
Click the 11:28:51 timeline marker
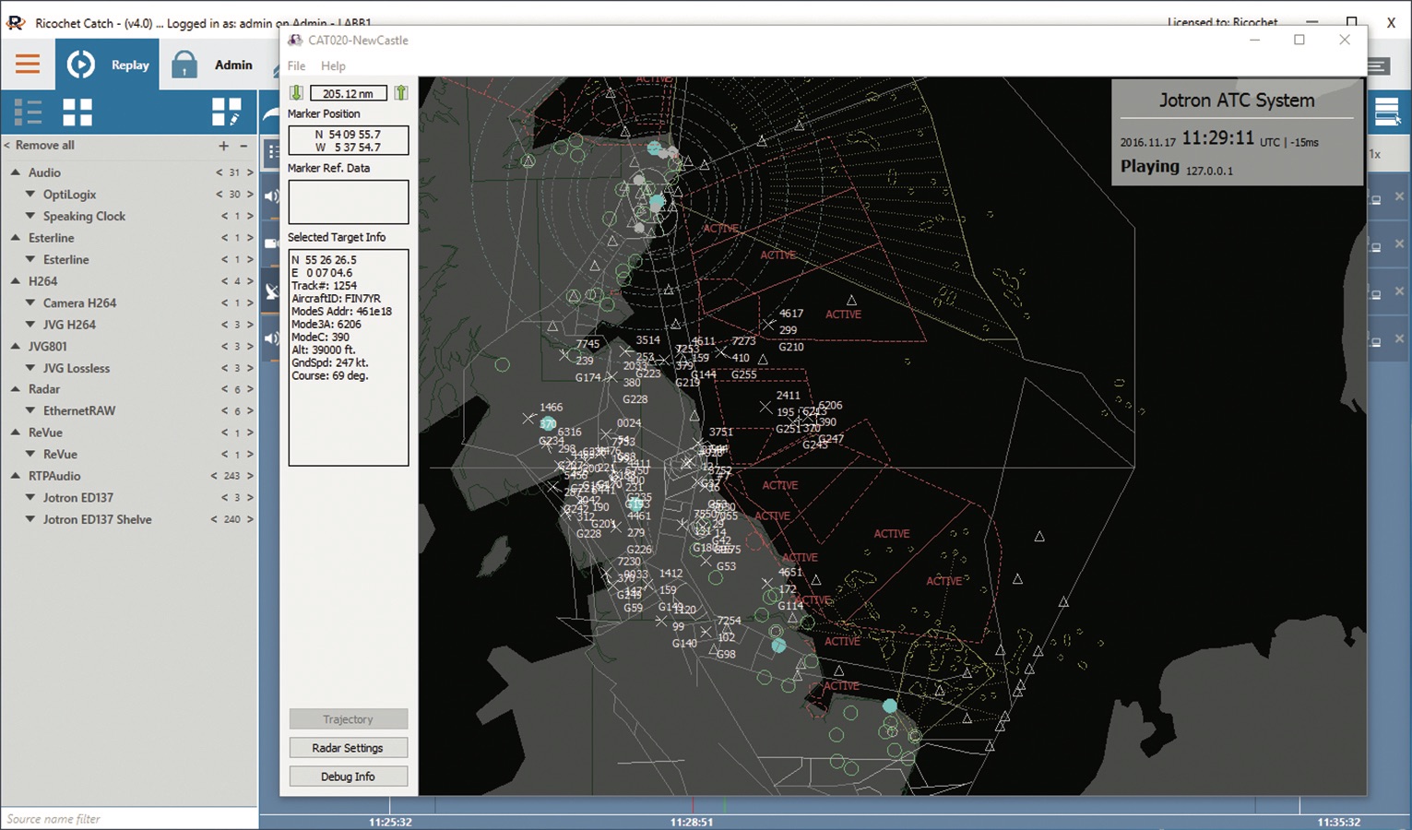pos(692,821)
